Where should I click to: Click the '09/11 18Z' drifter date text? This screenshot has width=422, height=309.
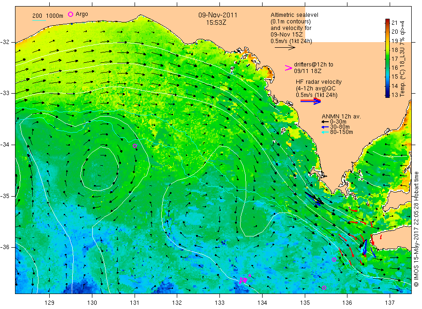pos(308,71)
